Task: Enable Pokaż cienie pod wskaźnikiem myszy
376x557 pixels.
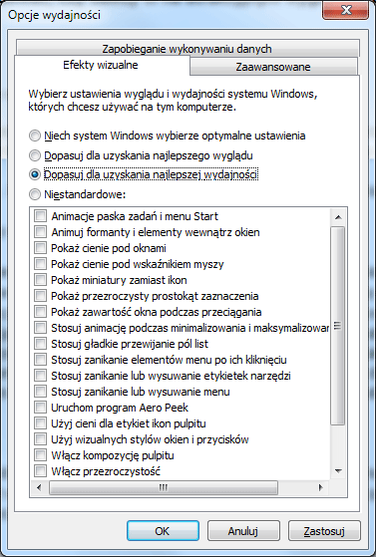Action: 40,264
